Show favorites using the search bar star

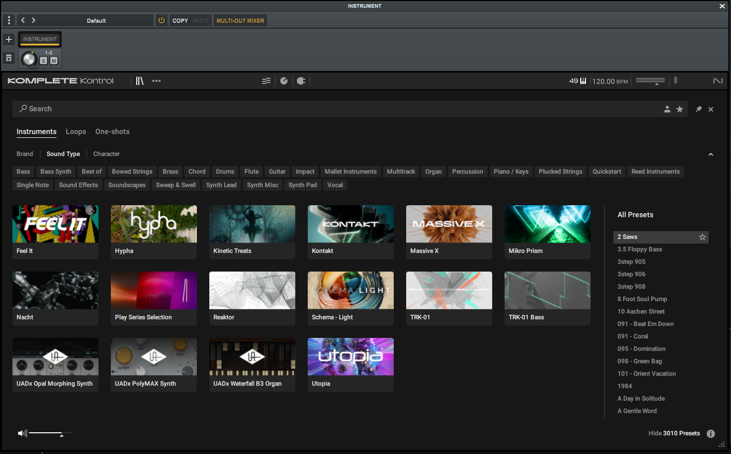pyautogui.click(x=680, y=109)
